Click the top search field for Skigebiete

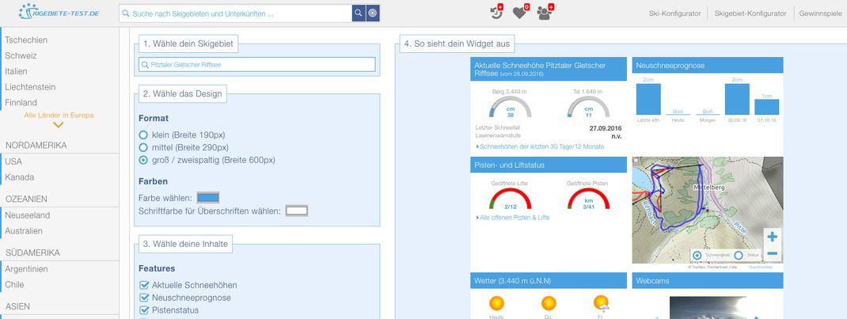(x=236, y=13)
